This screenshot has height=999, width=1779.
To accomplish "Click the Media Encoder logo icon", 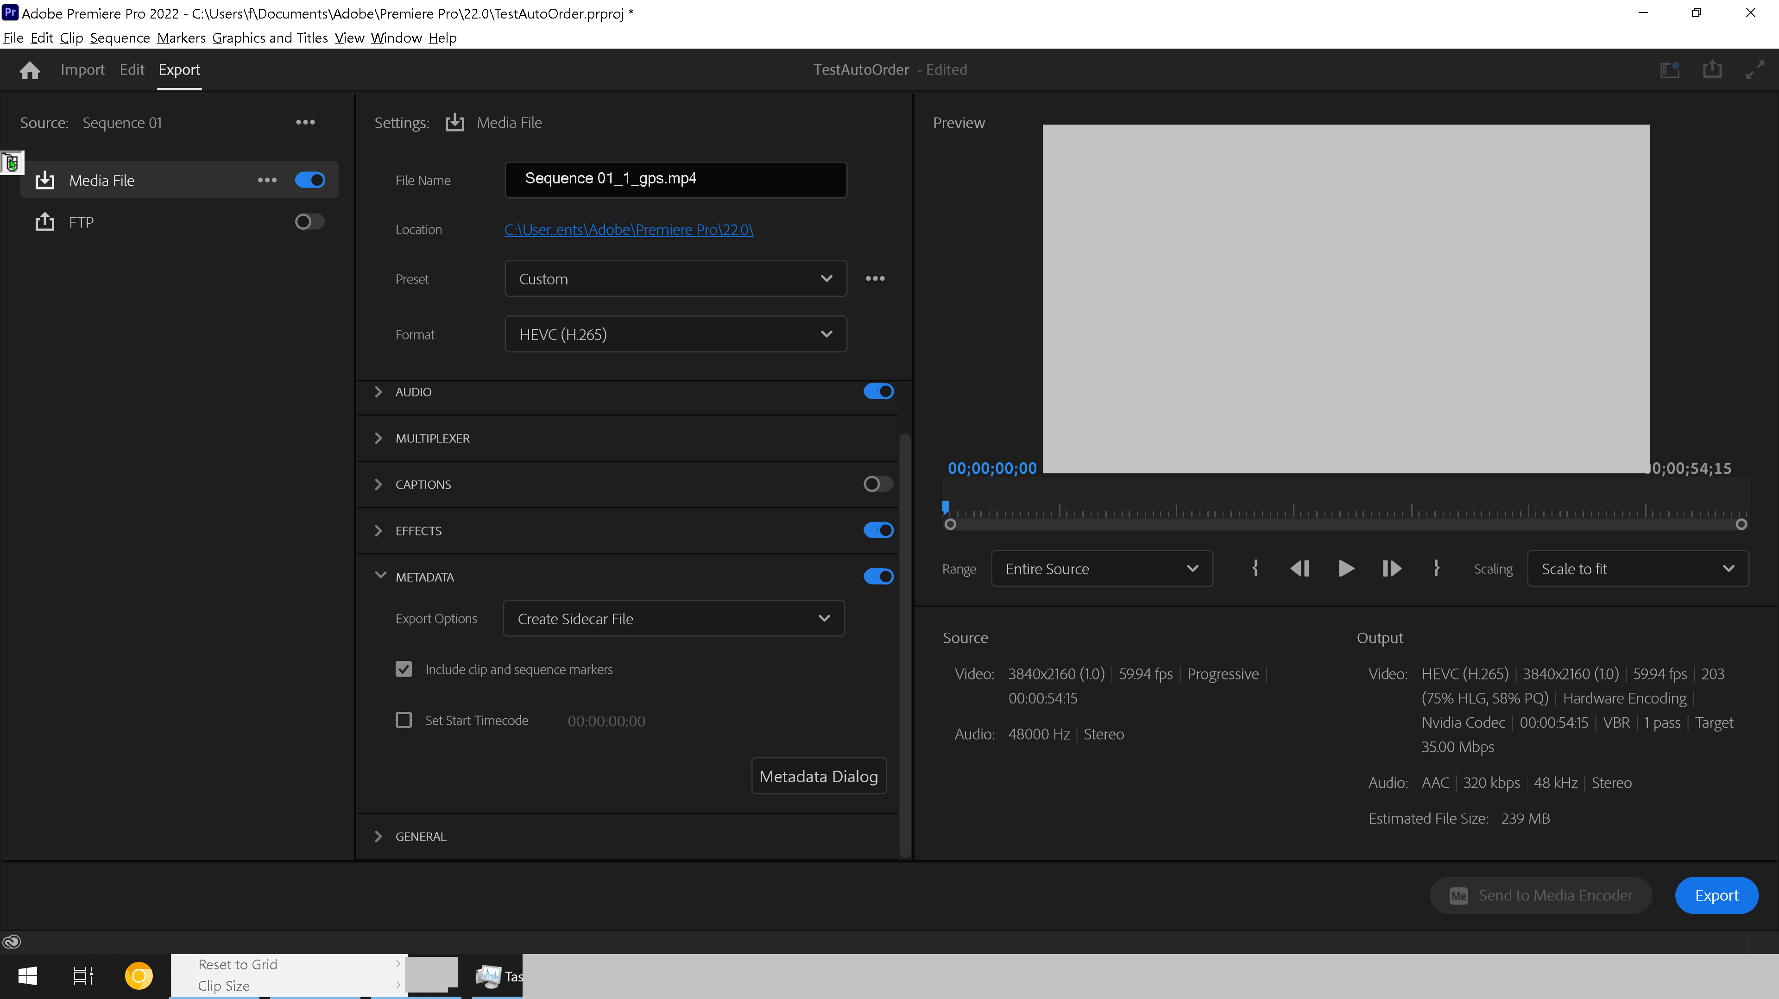I will 1459,895.
